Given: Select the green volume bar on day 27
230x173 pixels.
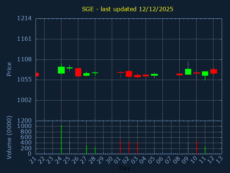Looking at the screenshot, I should 86,149.
